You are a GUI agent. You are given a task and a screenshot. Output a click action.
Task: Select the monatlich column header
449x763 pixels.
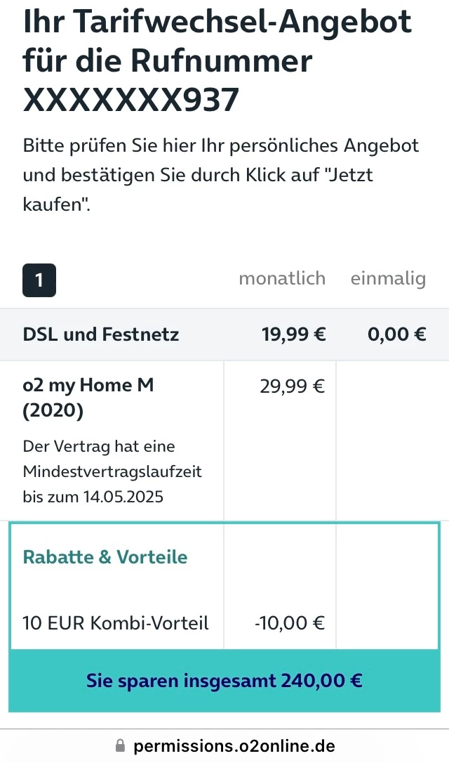[x=282, y=278]
